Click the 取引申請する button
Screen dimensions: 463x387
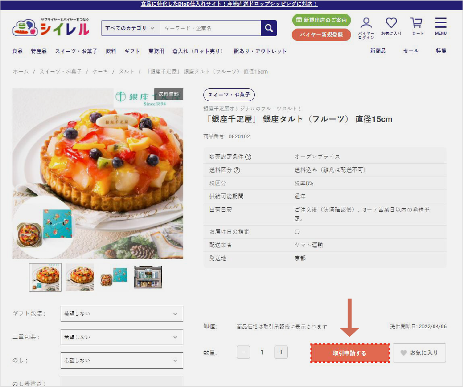350,353
